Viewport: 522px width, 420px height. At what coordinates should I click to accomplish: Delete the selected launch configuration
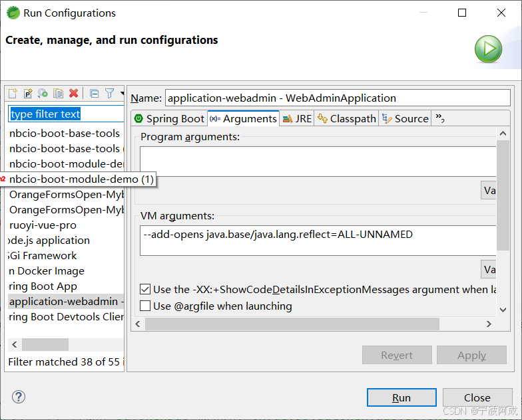tap(74, 94)
